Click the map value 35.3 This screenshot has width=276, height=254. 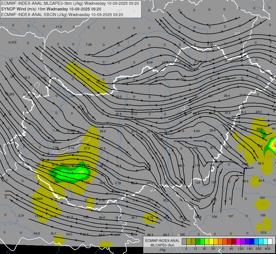pos(243,112)
